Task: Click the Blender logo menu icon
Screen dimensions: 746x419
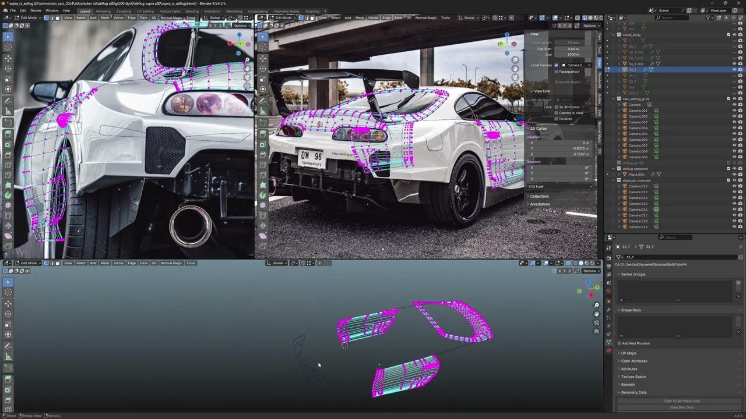Action: 5,10
